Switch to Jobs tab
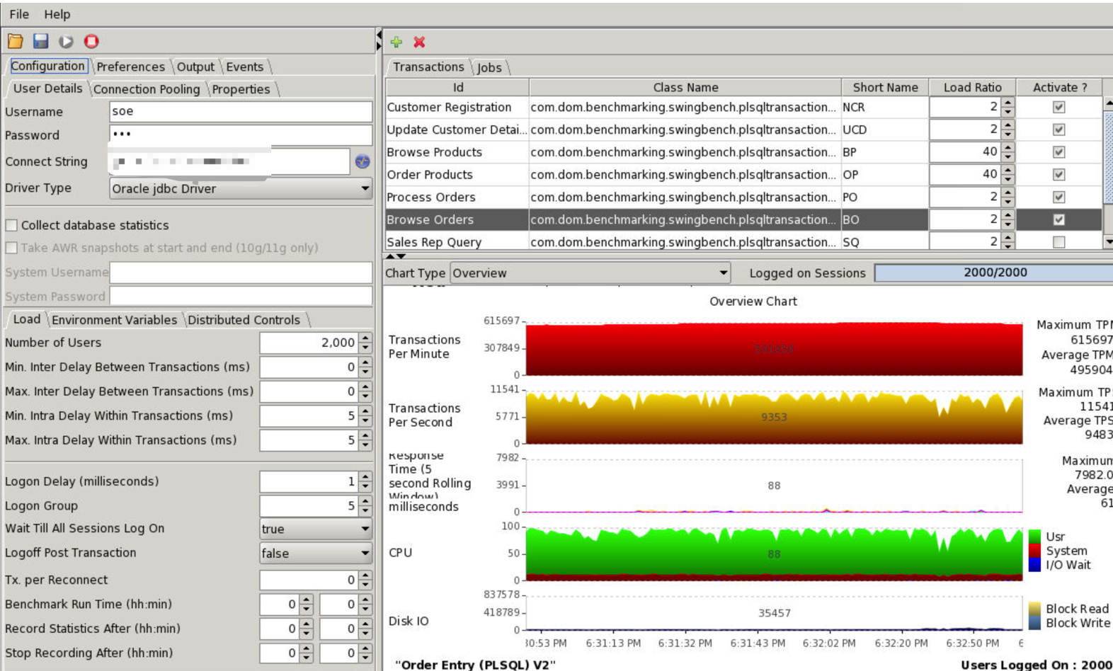 pos(489,67)
